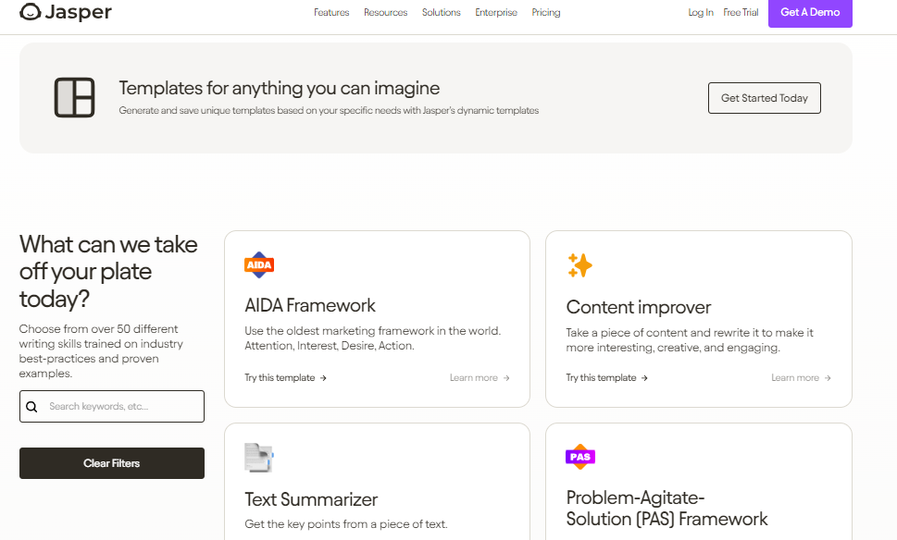This screenshot has width=897, height=540.
Task: Click Learn more on Content improver card
Action: (801, 377)
